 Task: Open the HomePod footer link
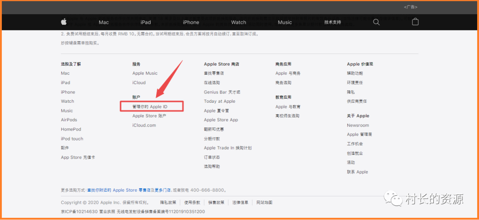(71, 129)
